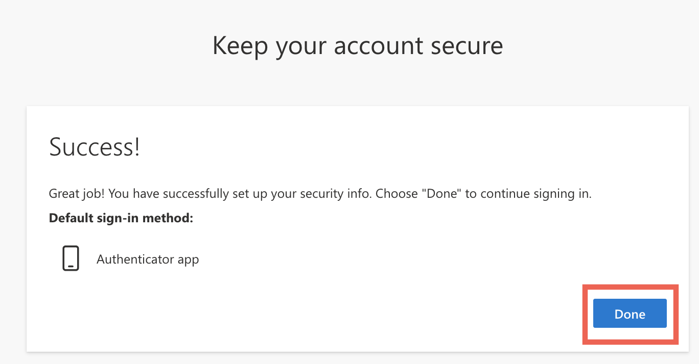
Task: Click the phone icon beside Authenticator app
Action: pyautogui.click(x=71, y=258)
